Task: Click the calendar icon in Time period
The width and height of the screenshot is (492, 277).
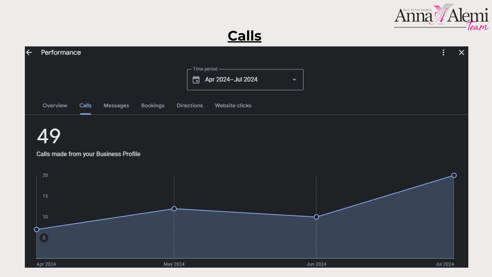Action: 196,80
